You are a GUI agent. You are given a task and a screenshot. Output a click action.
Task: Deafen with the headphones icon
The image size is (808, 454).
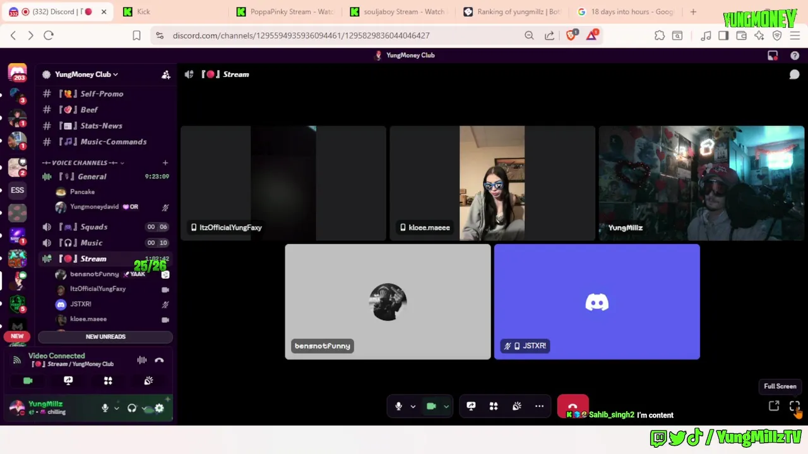coord(132,408)
